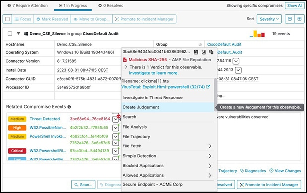Click the red malicious file icon
Screen dimensions: 307x193
[x=125, y=60]
